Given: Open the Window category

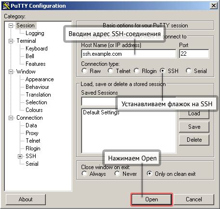Looking at the screenshot, I should tap(26, 72).
